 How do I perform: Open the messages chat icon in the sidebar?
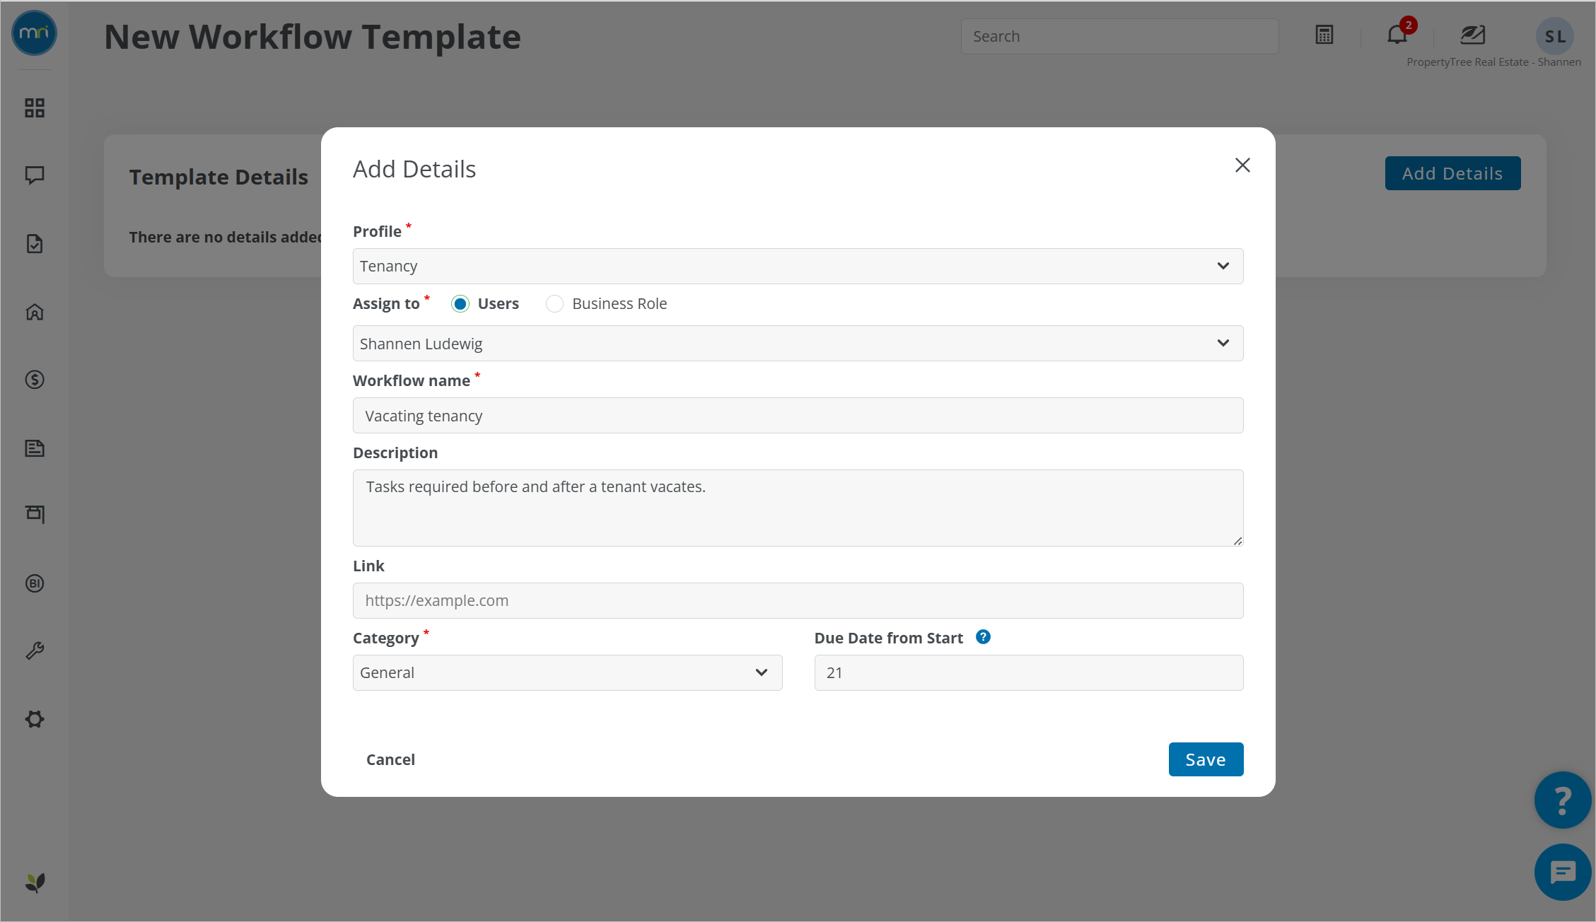coord(35,175)
